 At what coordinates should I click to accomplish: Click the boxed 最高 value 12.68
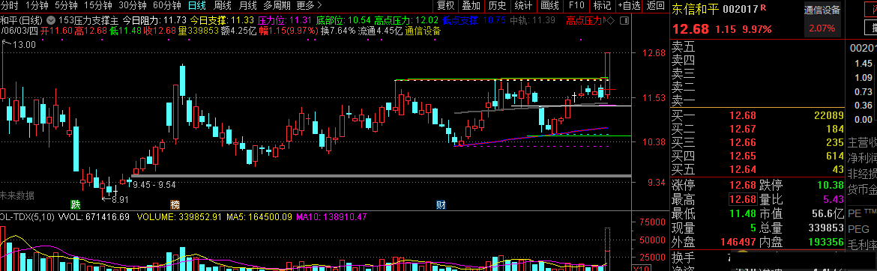pyautogui.click(x=742, y=199)
